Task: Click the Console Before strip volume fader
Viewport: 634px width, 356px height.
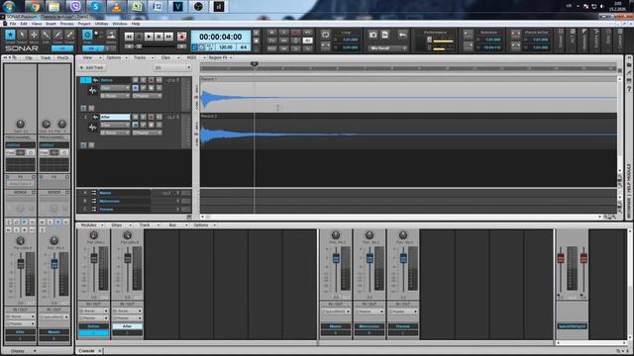Action: pyautogui.click(x=94, y=259)
